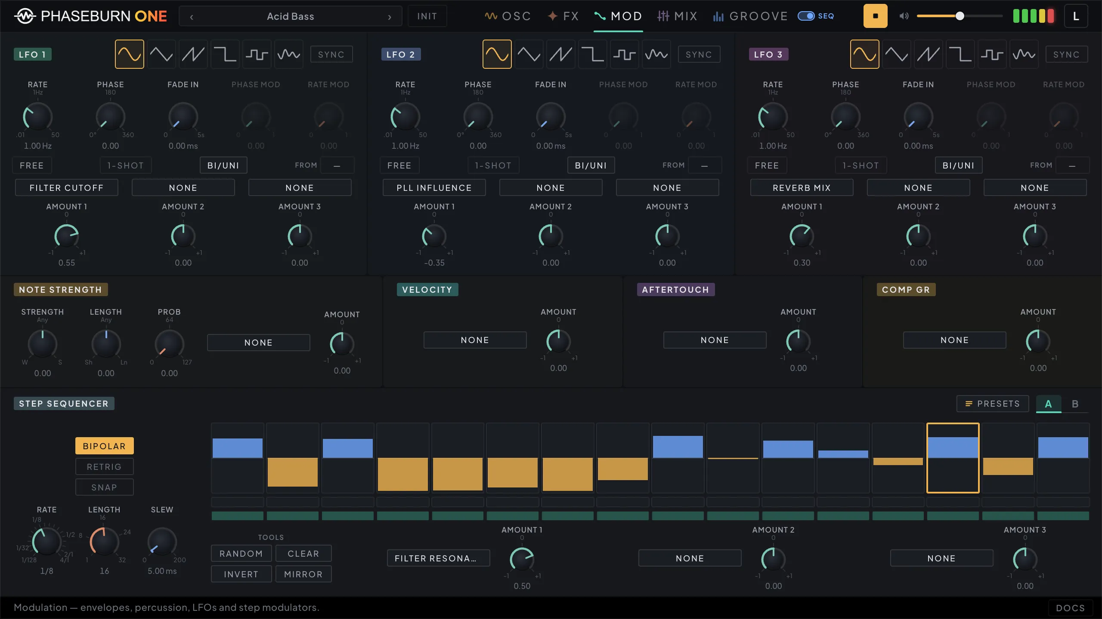
Task: Open LFO 1 FROM source dropdown
Action: pyautogui.click(x=337, y=165)
